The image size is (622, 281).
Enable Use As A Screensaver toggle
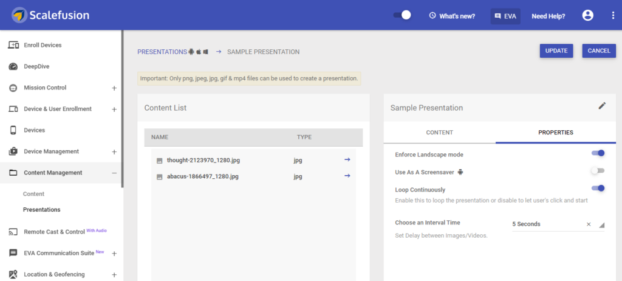[x=598, y=170]
